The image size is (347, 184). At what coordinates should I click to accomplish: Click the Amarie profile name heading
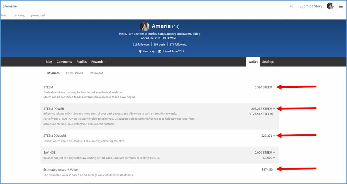[x=161, y=26]
